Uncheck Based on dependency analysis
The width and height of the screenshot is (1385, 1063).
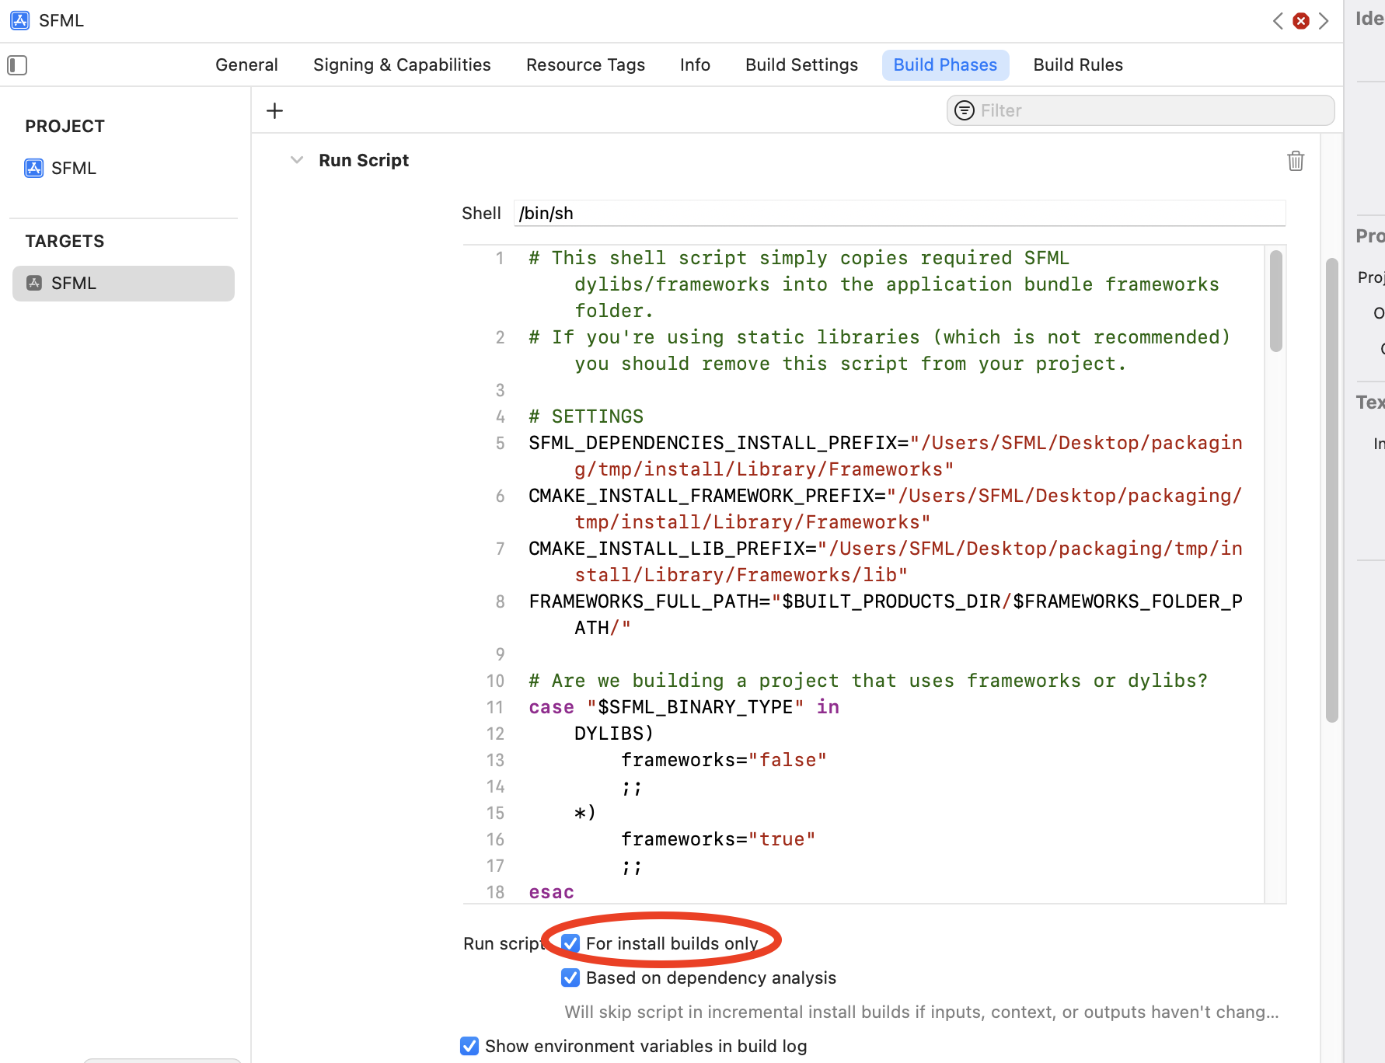coord(570,978)
